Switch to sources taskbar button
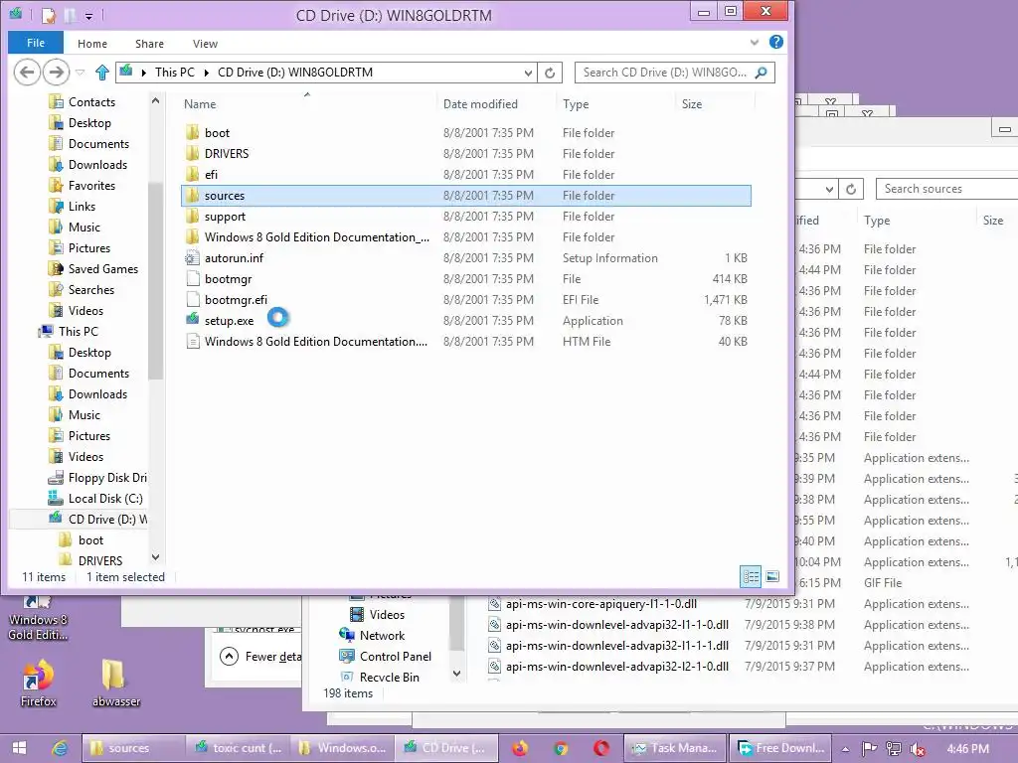Viewport: 1018px width, 763px height. pos(133,748)
